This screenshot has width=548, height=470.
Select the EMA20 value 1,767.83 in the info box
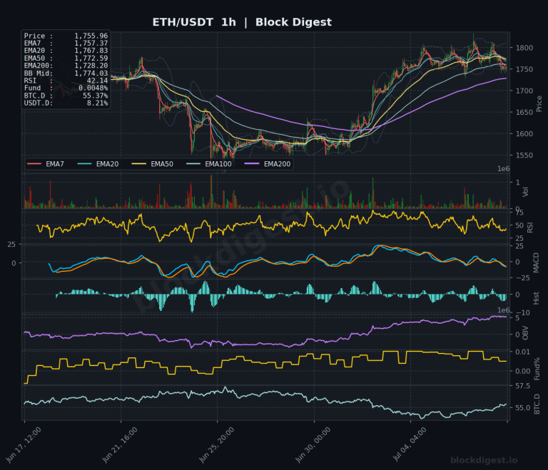[91, 51]
